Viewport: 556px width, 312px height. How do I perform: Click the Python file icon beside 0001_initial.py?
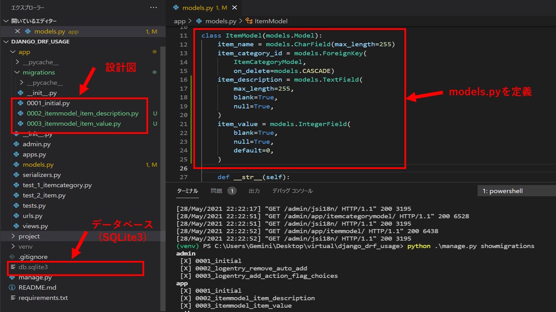coord(20,103)
